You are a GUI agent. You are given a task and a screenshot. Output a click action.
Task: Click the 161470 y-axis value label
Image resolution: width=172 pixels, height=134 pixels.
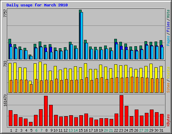point(5,100)
